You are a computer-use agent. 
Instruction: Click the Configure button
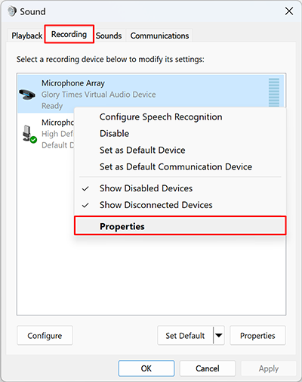click(45, 335)
